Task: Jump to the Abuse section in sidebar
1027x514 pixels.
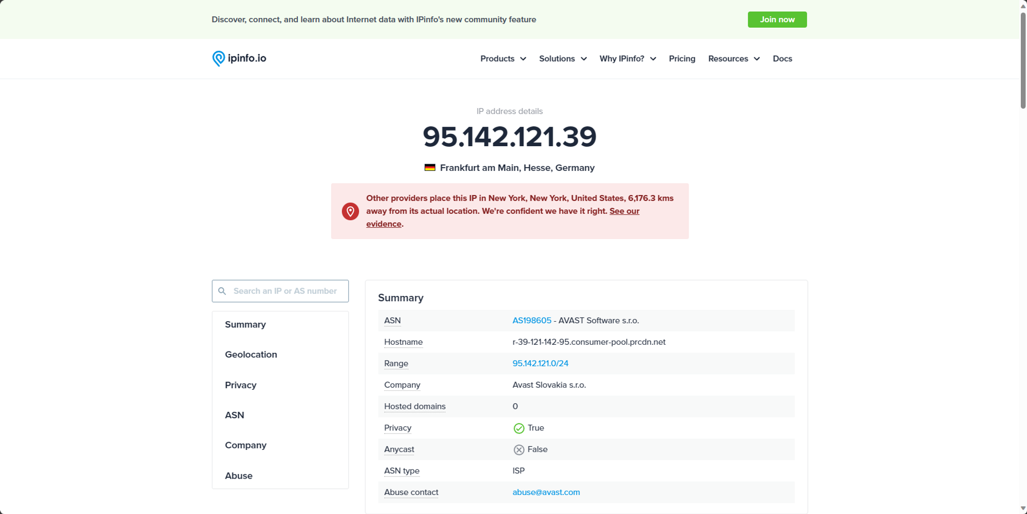Action: [238, 476]
